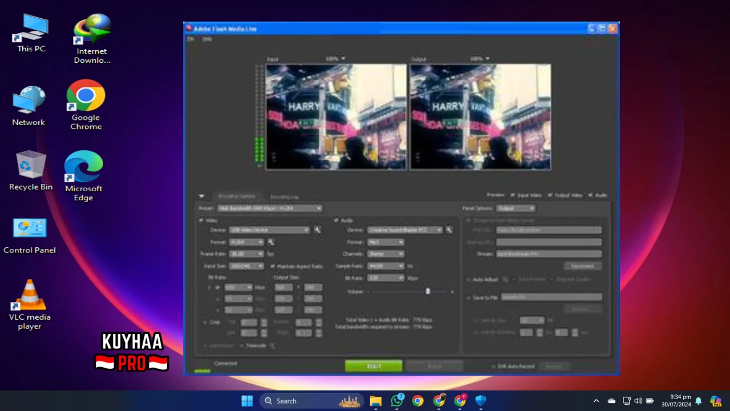
Task: Open the Preset dropdown
Action: pos(270,208)
